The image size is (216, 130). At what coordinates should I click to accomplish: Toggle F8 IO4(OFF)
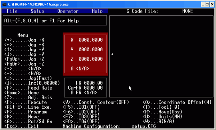[81, 121]
